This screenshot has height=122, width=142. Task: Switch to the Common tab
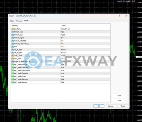pyautogui.click(x=19, y=21)
